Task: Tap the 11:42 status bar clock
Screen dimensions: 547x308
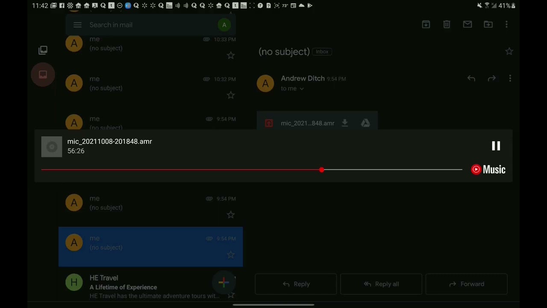Action: tap(40, 6)
